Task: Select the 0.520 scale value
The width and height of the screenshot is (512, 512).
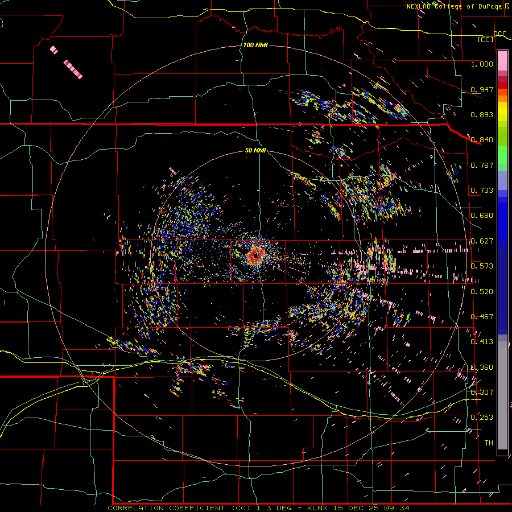Action: pos(482,291)
